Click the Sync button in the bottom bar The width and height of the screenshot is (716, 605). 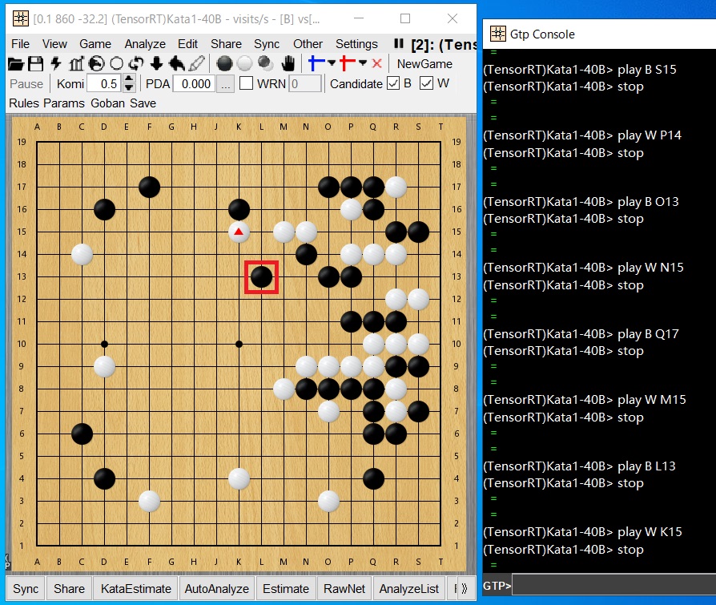click(x=26, y=588)
